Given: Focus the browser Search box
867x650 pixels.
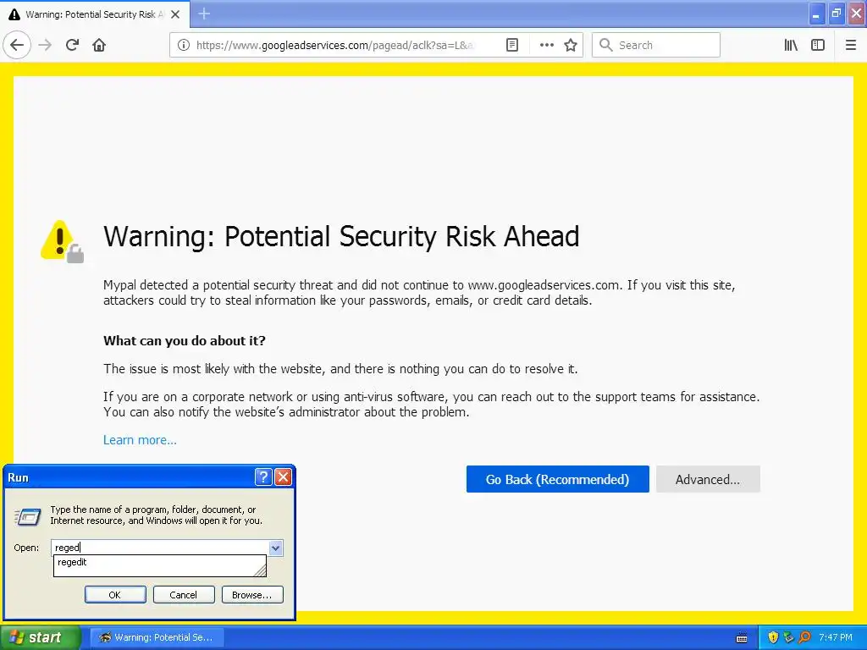Looking at the screenshot, I should (656, 45).
